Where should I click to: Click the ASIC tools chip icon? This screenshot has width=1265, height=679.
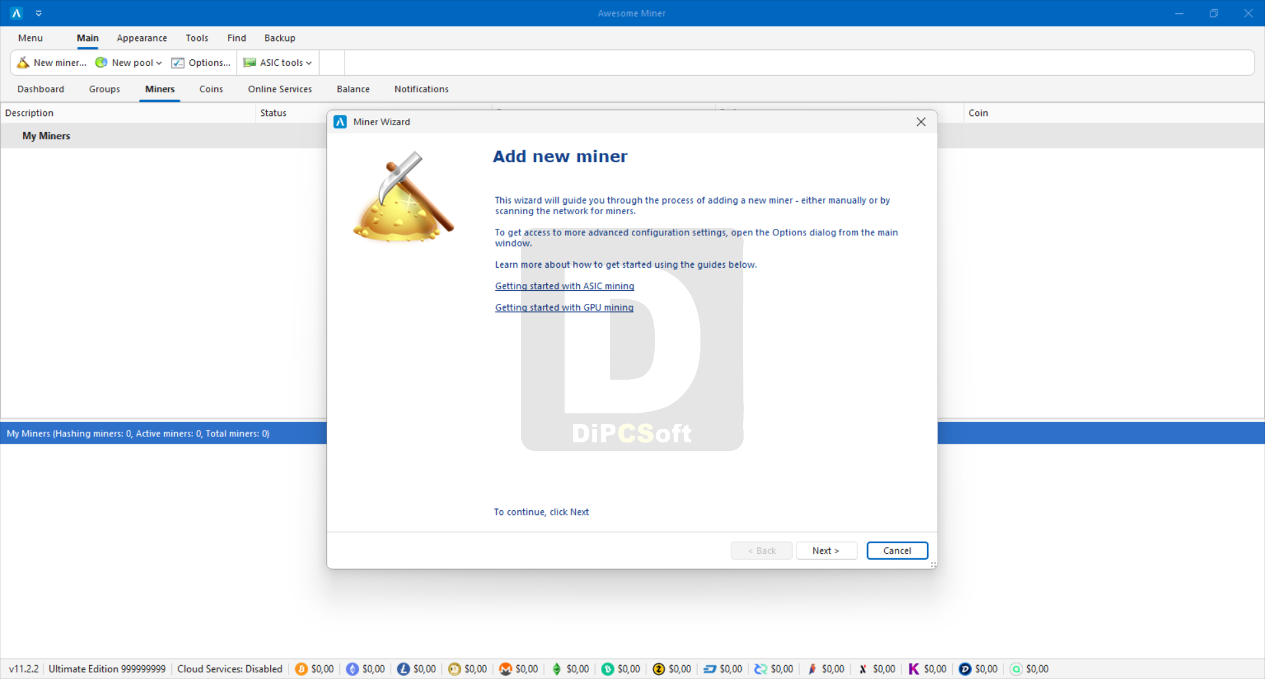tap(250, 63)
